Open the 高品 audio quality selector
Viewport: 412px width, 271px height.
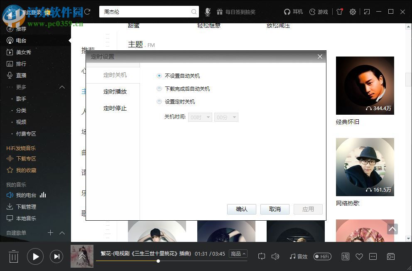click(x=238, y=253)
